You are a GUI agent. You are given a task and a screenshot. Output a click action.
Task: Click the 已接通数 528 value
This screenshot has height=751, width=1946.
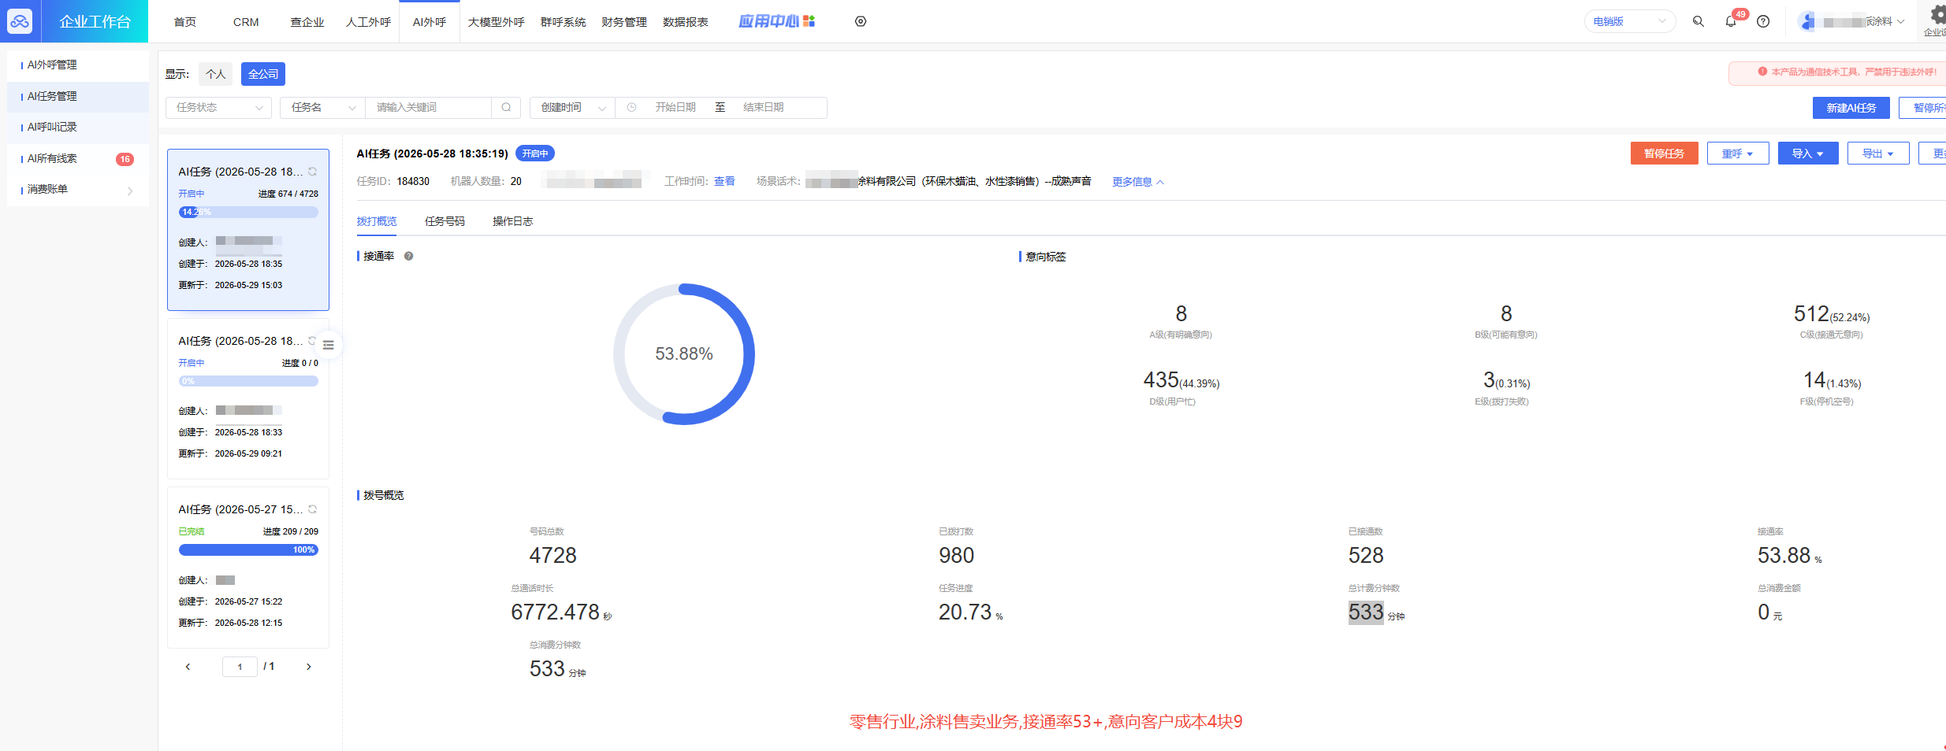tap(1366, 555)
